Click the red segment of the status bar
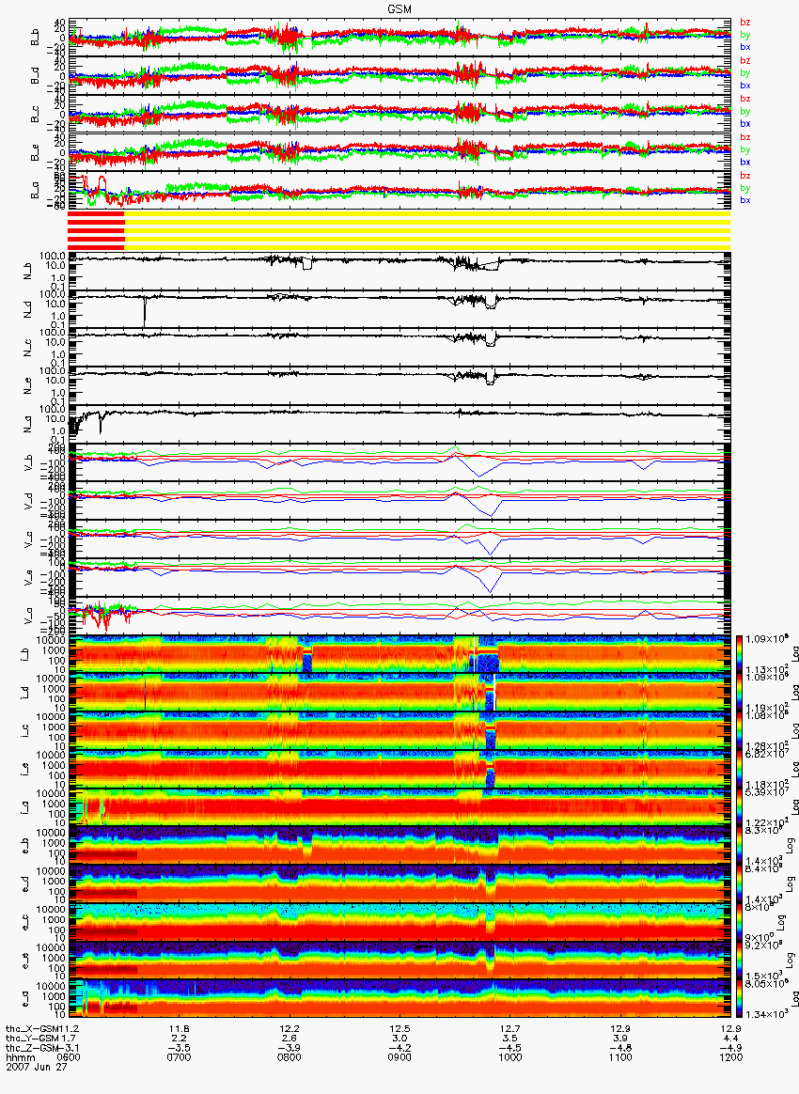 [x=96, y=231]
